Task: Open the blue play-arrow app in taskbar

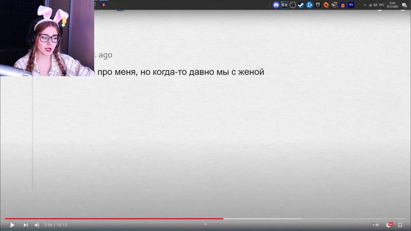Action: (310, 4)
